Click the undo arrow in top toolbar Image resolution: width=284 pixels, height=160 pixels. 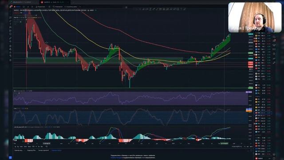(80, 7)
